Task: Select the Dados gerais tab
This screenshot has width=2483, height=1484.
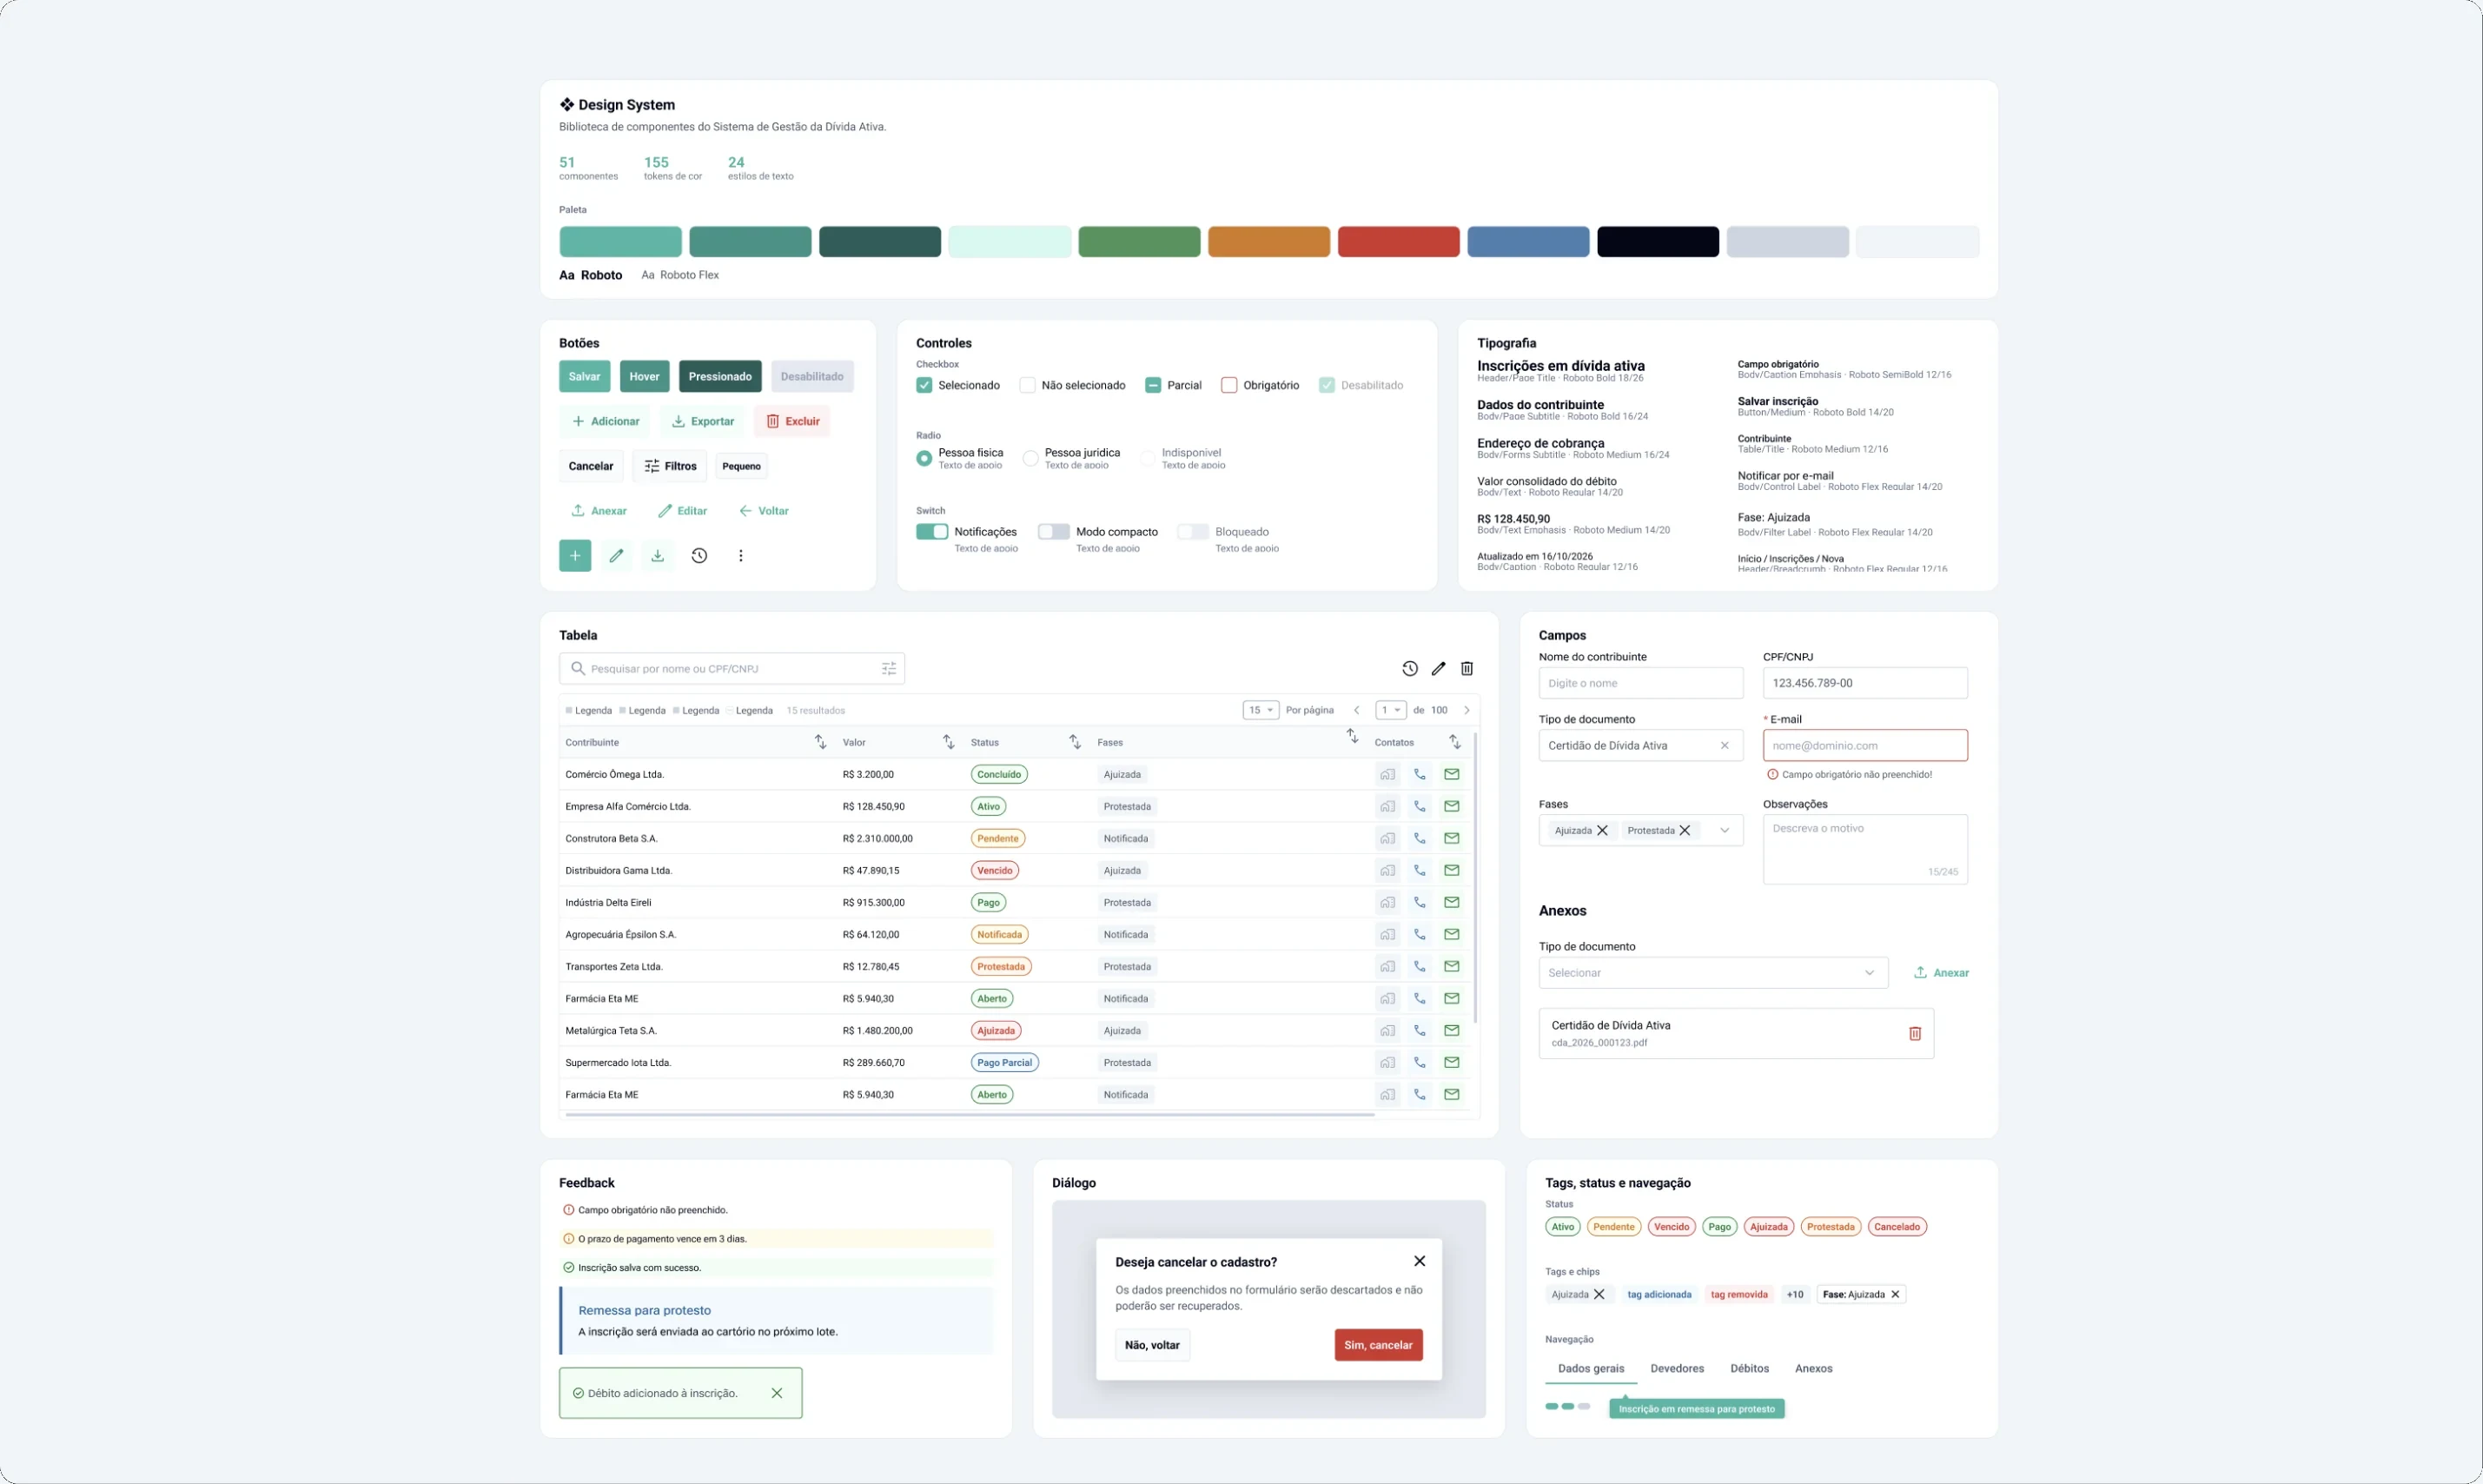Action: [x=1591, y=1369]
